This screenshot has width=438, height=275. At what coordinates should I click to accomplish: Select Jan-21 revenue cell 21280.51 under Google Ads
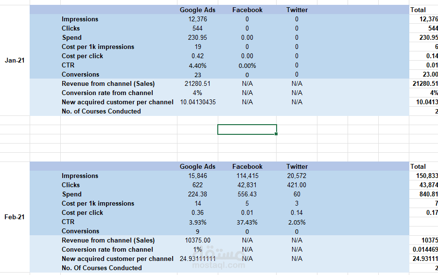pyautogui.click(x=197, y=83)
